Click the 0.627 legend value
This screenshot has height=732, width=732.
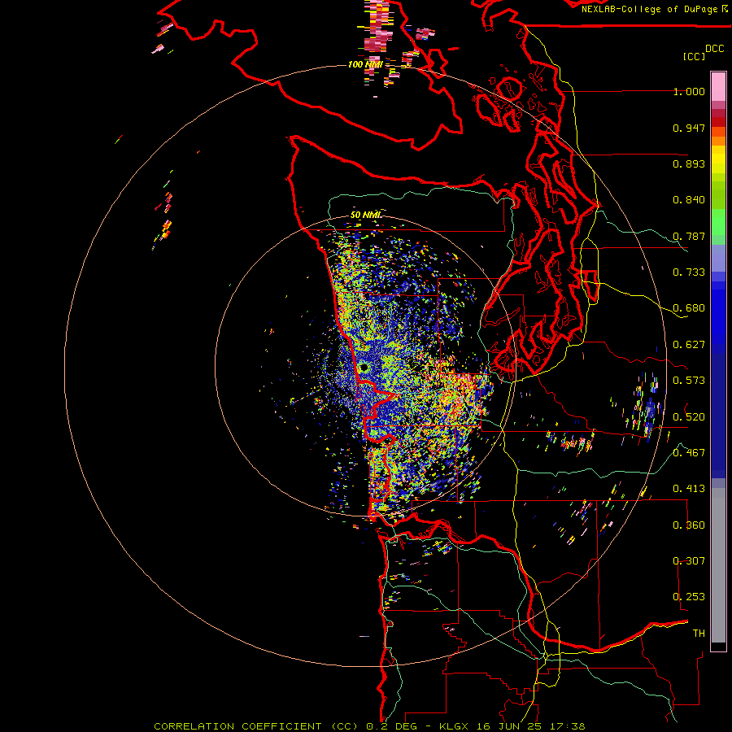(x=689, y=345)
